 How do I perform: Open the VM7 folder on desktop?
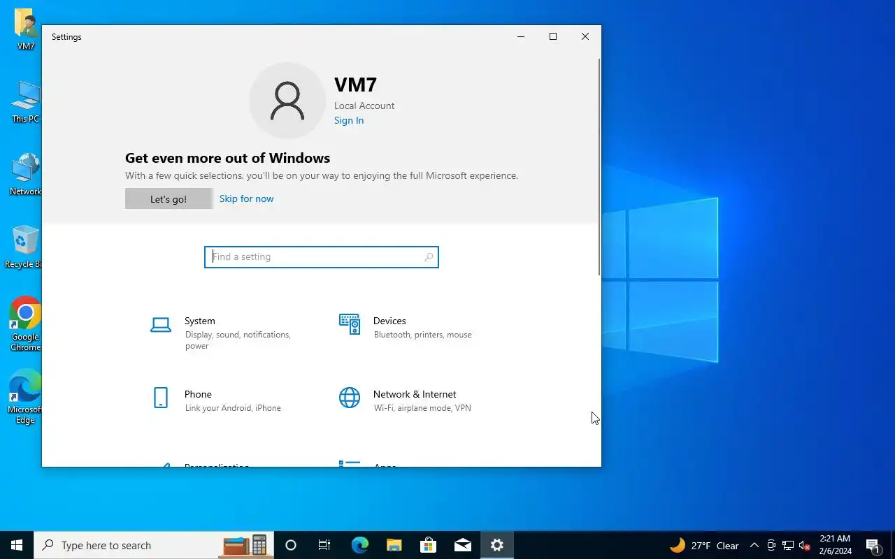26,29
